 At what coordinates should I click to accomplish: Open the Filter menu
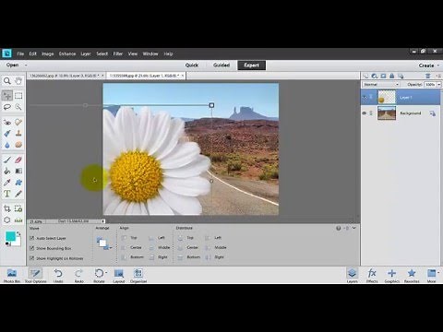pyautogui.click(x=118, y=53)
